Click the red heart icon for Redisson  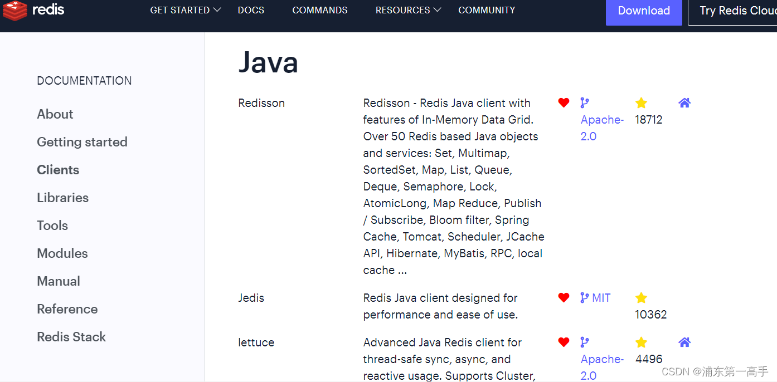coord(564,102)
